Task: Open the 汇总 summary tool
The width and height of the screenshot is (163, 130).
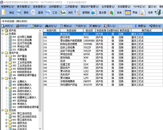Action: point(51,12)
